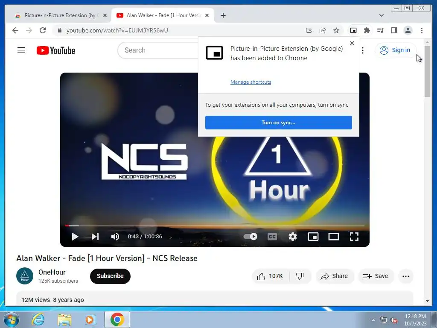The width and height of the screenshot is (437, 328).
Task: Click the install app icon in address bar
Action: pyautogui.click(x=309, y=30)
